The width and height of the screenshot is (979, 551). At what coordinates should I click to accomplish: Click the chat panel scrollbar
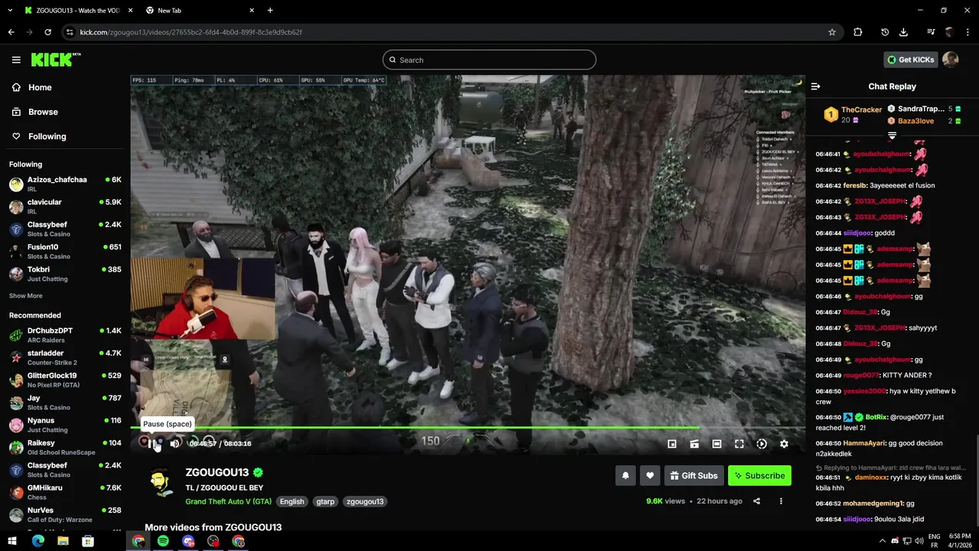[x=976, y=482]
